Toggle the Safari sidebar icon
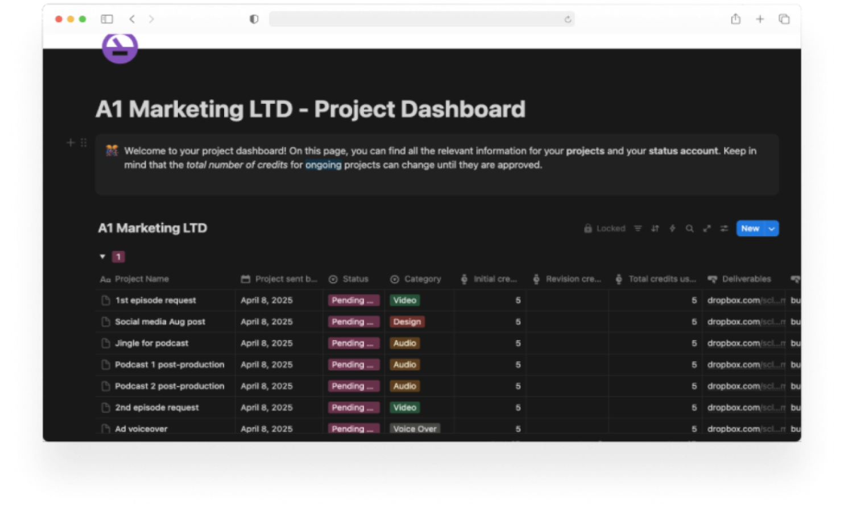The image size is (844, 511). pyautogui.click(x=107, y=19)
